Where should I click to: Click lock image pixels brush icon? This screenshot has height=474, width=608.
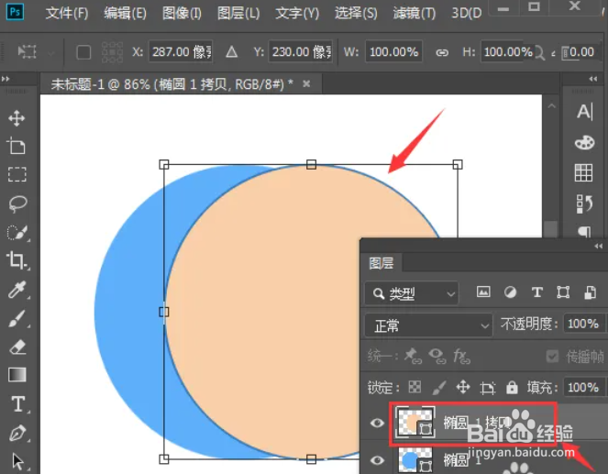pyautogui.click(x=439, y=387)
